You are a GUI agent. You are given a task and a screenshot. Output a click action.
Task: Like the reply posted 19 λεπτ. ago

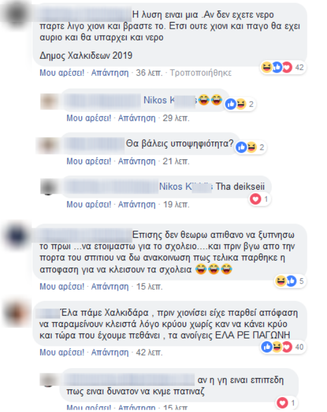pos(89,204)
